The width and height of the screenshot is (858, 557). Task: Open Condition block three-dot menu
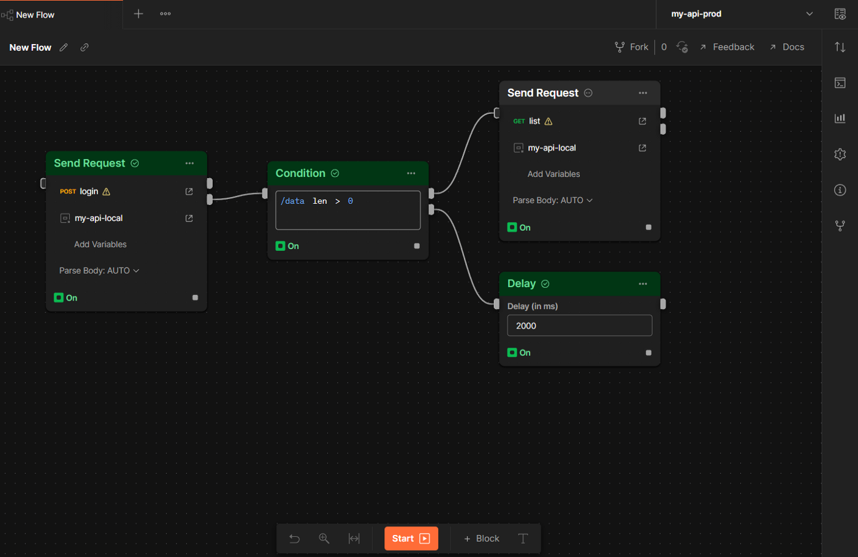[x=411, y=173]
